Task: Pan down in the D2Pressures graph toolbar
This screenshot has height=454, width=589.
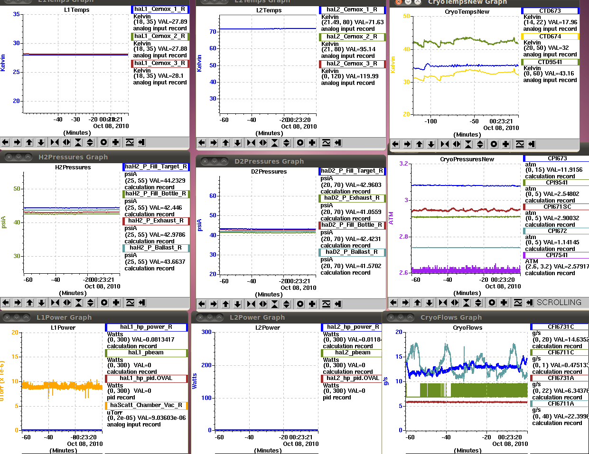Action: coord(237,304)
